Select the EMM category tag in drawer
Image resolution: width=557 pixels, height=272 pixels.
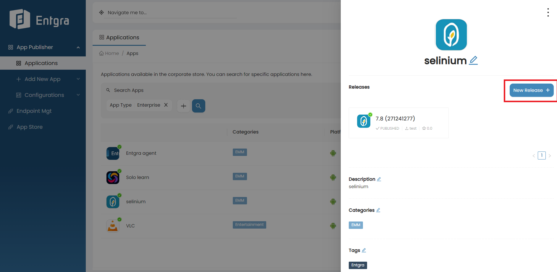356,225
